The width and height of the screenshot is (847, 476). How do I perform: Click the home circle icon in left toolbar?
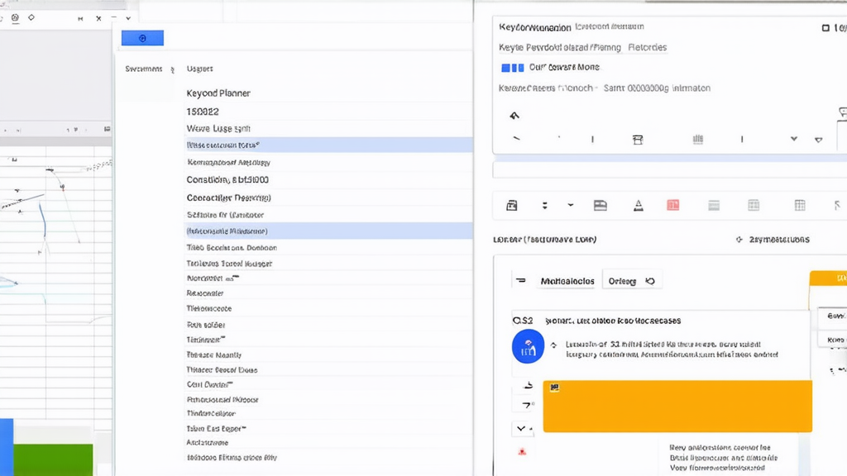[x=15, y=18]
